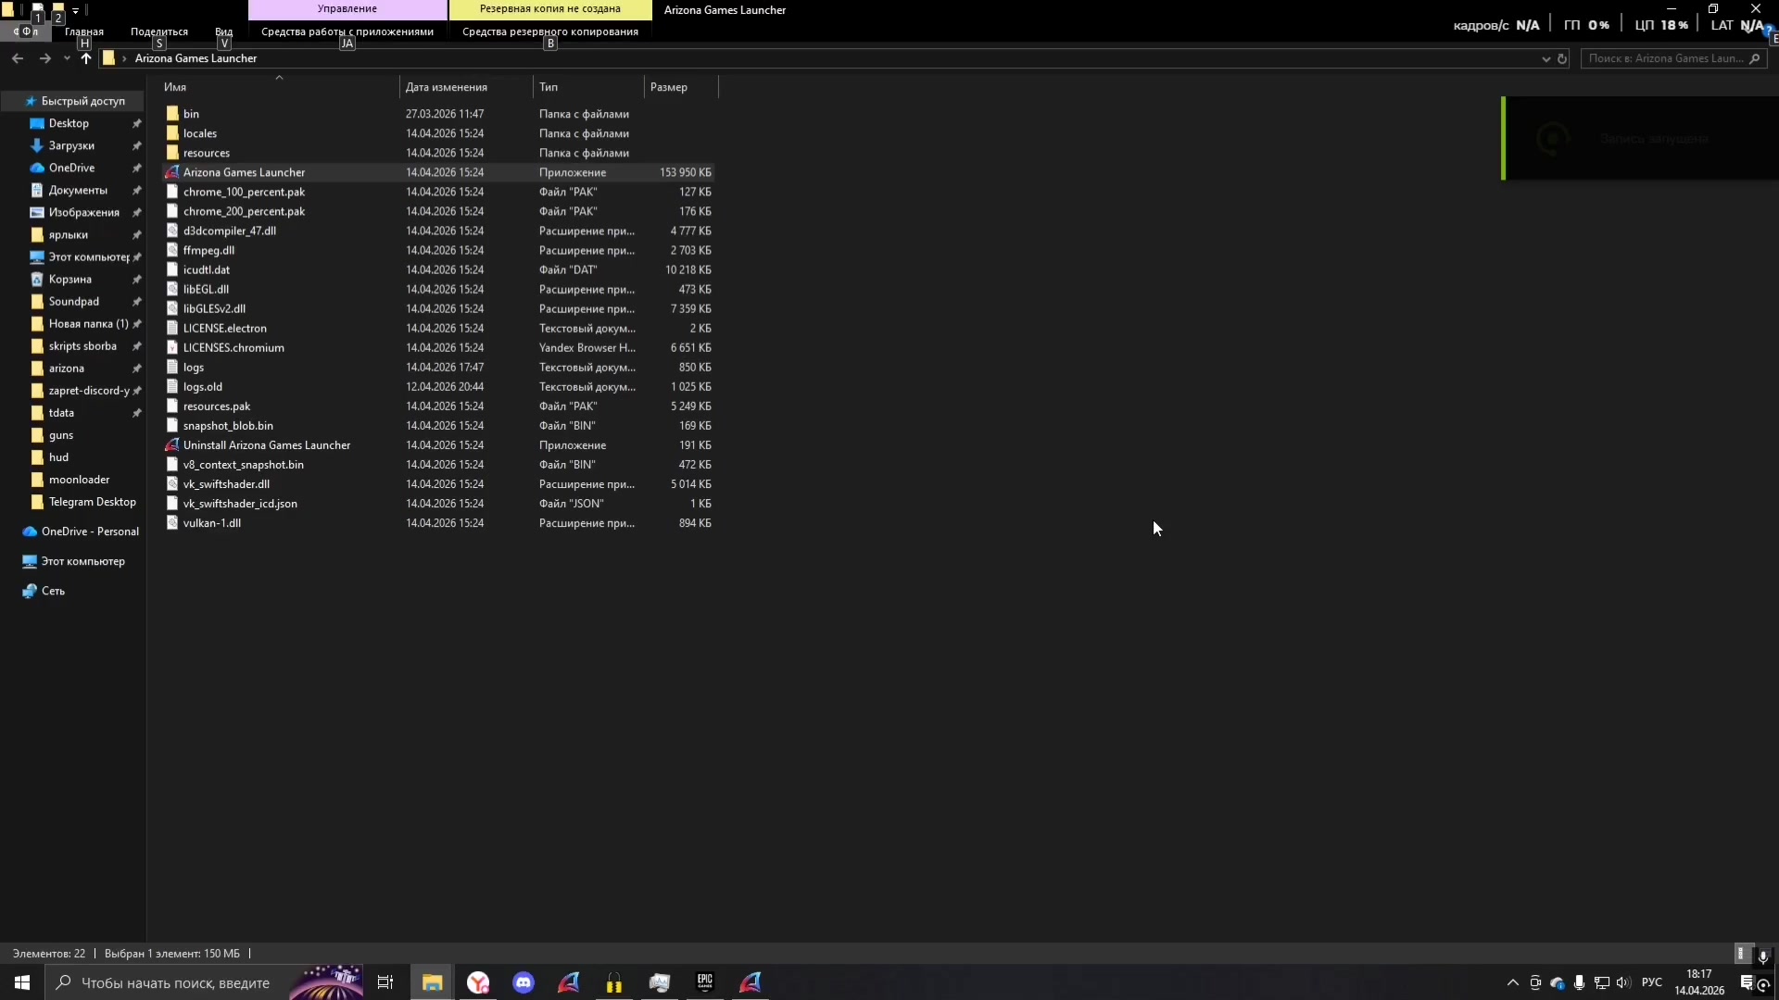
Task: Open the address bar history dropdown
Action: click(1546, 58)
